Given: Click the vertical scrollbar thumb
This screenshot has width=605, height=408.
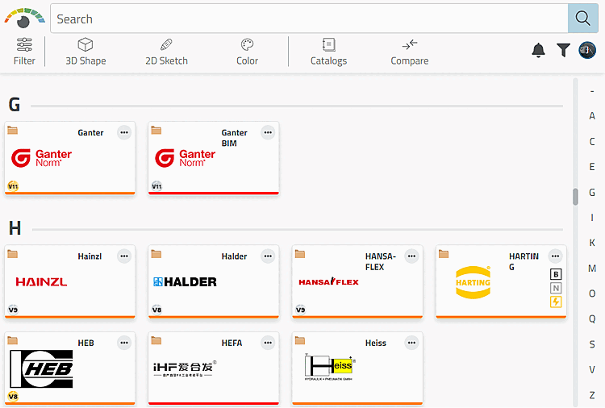Looking at the screenshot, I should pyautogui.click(x=575, y=197).
